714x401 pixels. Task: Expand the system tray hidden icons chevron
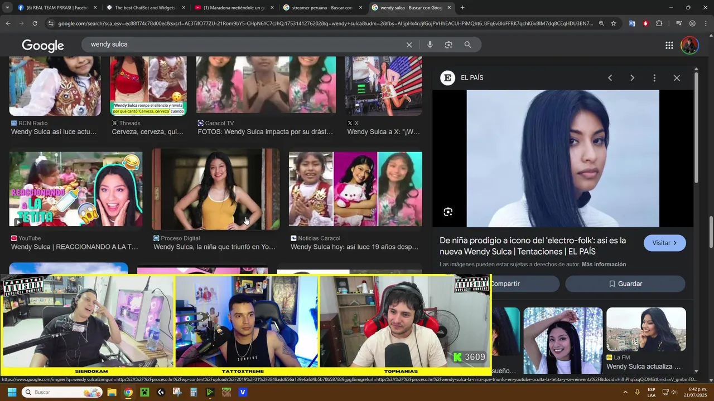click(625, 392)
